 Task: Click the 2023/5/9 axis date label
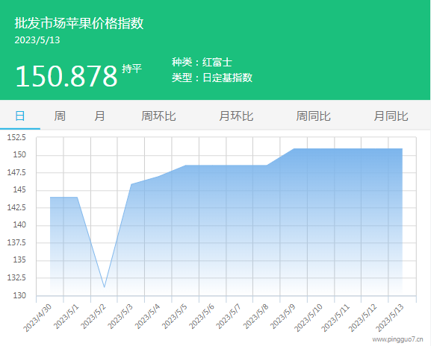tap(283, 316)
